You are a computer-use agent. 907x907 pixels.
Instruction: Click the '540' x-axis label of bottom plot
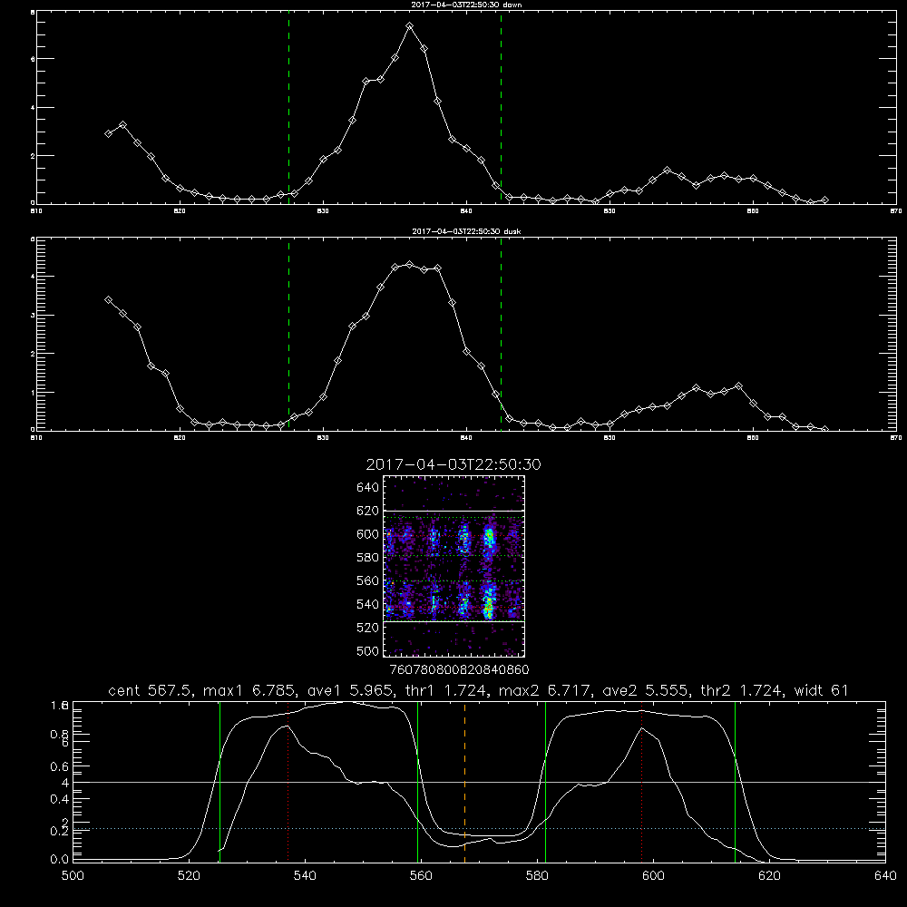pos(305,876)
